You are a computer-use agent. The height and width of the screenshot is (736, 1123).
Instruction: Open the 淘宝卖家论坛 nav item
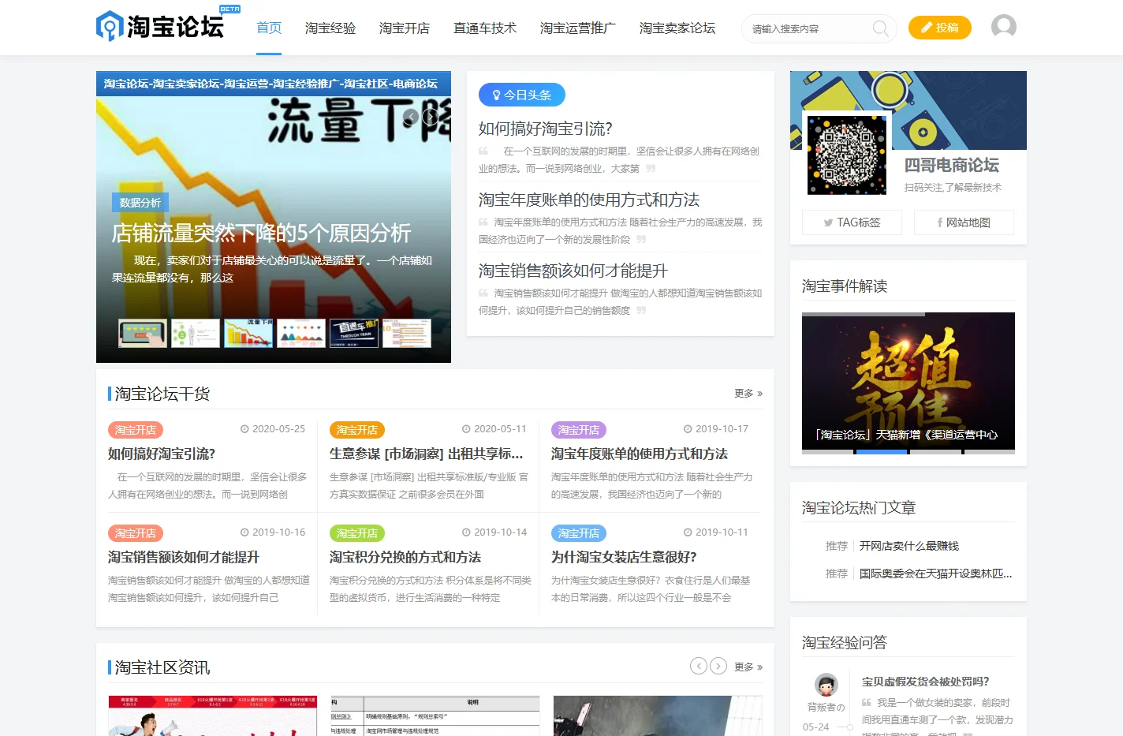(677, 28)
